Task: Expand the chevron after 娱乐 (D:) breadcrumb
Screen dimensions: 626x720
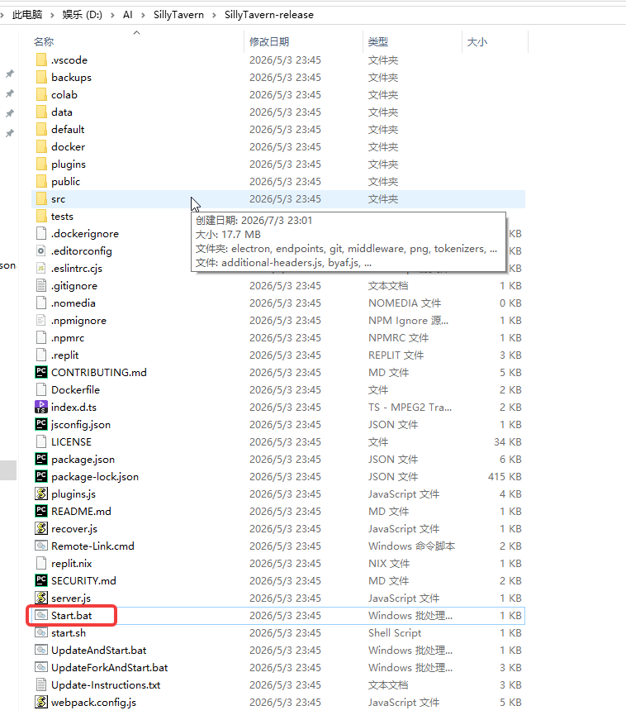Action: pos(113,15)
